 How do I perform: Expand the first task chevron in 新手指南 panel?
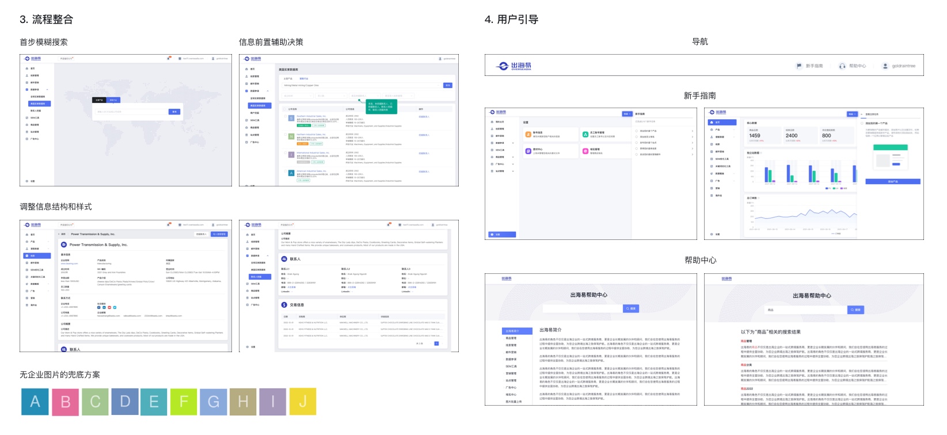click(692, 131)
